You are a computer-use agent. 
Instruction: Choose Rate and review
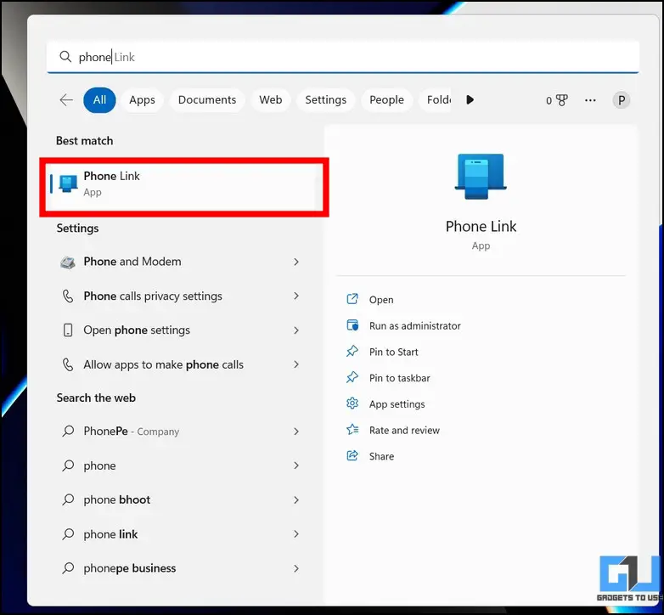pyautogui.click(x=404, y=431)
